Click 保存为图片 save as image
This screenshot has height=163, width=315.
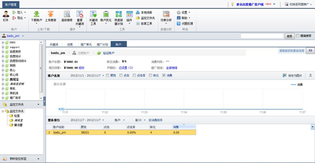coord(292,76)
